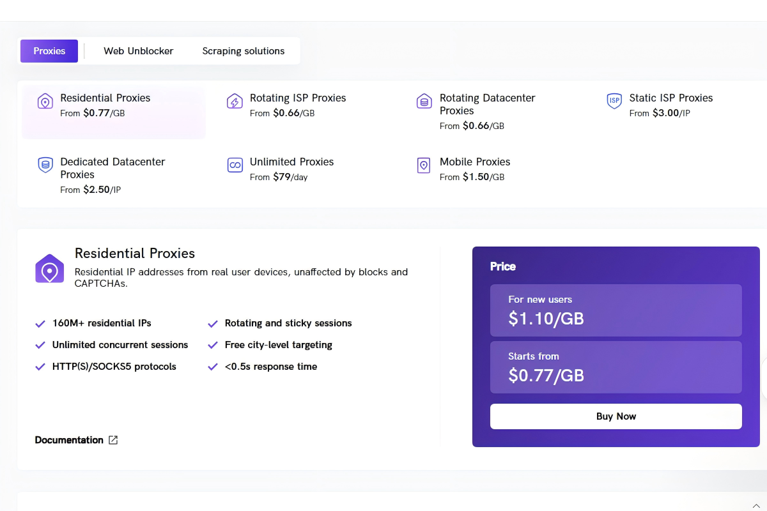Click the Rotating ISP Proxies lightning icon

click(x=235, y=101)
